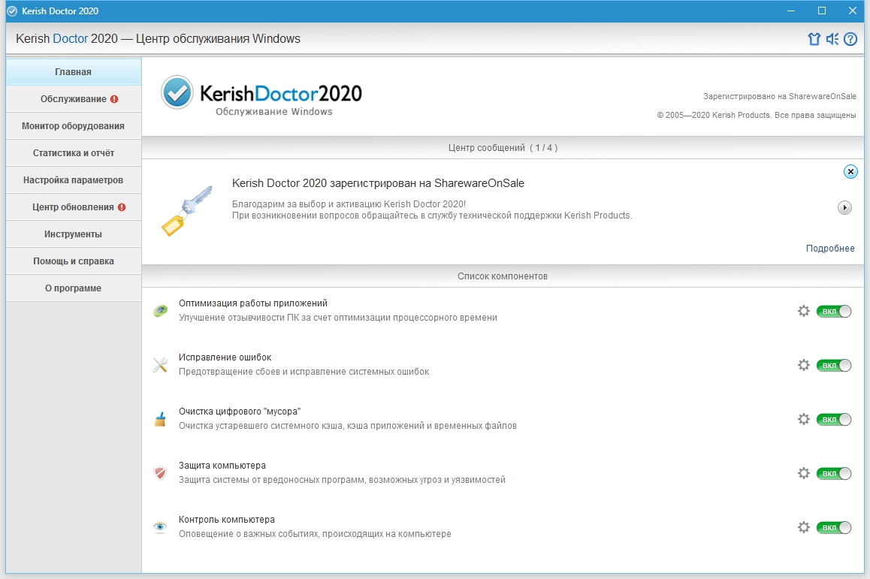The height and width of the screenshot is (579, 870).
Task: Close the message center notification
Action: point(850,171)
